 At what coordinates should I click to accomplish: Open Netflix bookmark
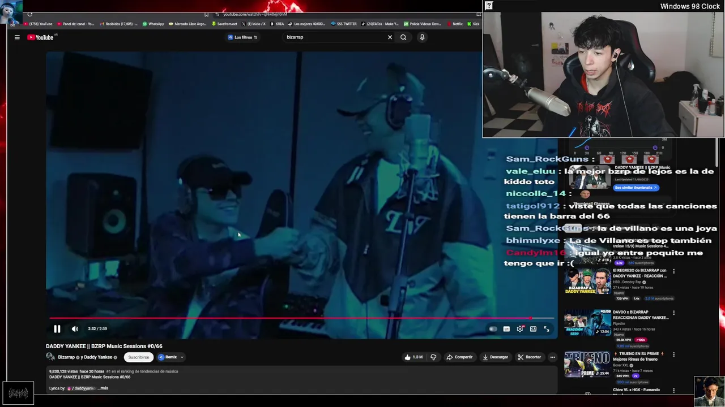pyautogui.click(x=455, y=24)
